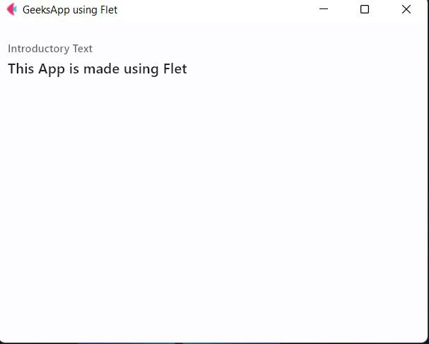
Task: Minimize the GeeksApp window
Action: (x=324, y=9)
